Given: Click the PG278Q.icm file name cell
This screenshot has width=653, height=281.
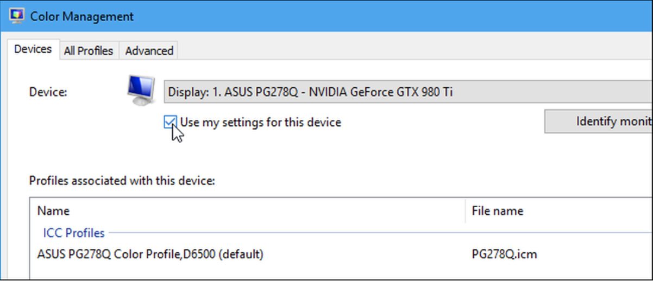Looking at the screenshot, I should [x=504, y=254].
